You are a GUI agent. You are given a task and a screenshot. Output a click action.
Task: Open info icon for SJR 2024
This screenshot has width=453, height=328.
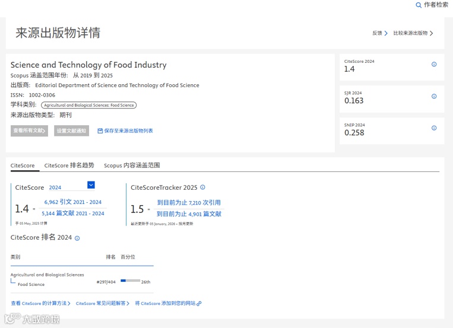click(434, 96)
